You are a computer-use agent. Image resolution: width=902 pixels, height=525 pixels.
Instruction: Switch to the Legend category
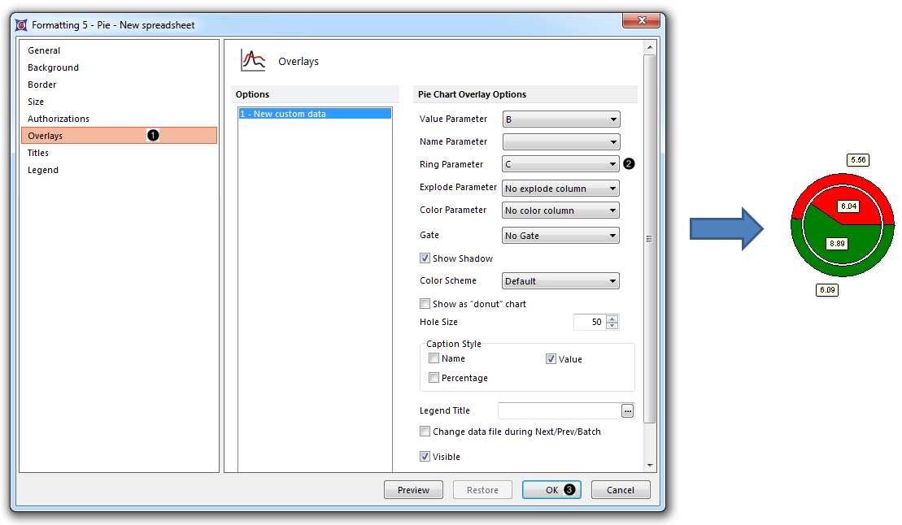click(x=43, y=170)
